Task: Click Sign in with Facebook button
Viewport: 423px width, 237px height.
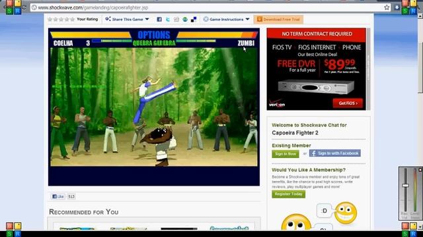Action: pos(335,153)
